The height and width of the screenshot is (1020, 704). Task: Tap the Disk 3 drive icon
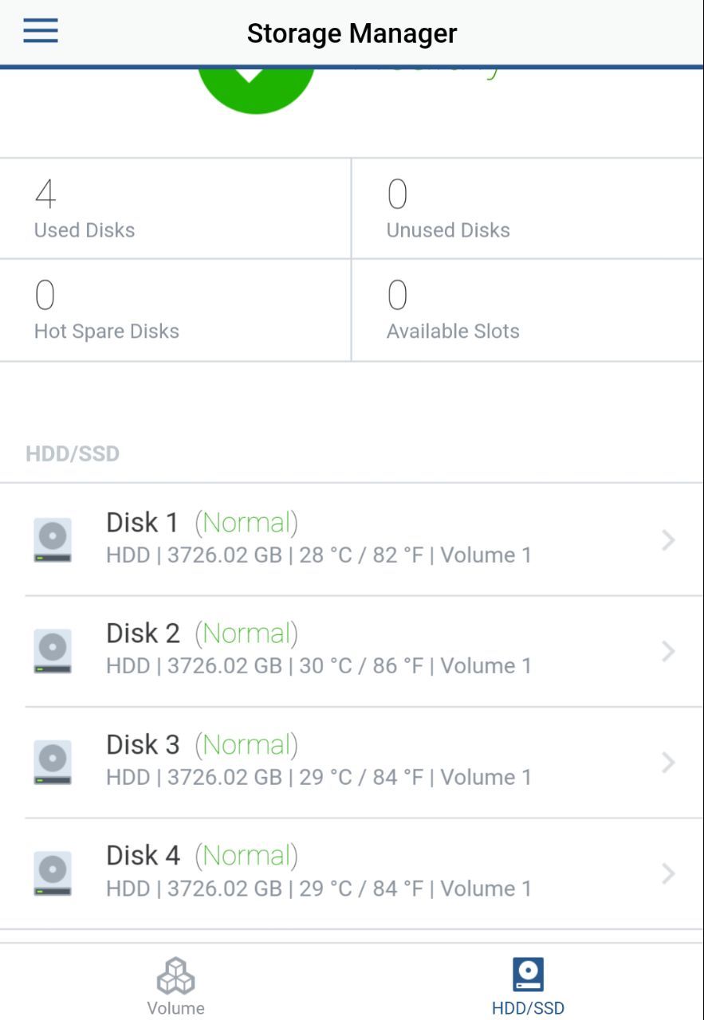pyautogui.click(x=53, y=763)
